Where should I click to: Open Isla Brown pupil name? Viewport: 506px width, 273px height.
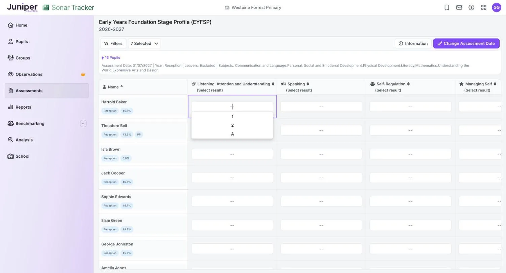click(111, 149)
